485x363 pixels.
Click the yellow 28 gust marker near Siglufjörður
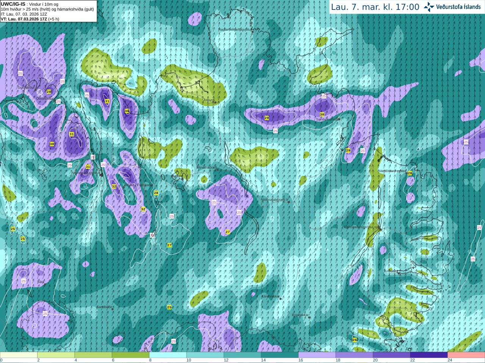(x=49, y=92)
